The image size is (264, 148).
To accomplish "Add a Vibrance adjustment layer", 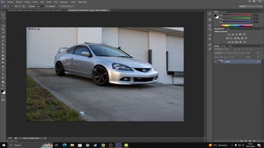I will click(x=244, y=35).
